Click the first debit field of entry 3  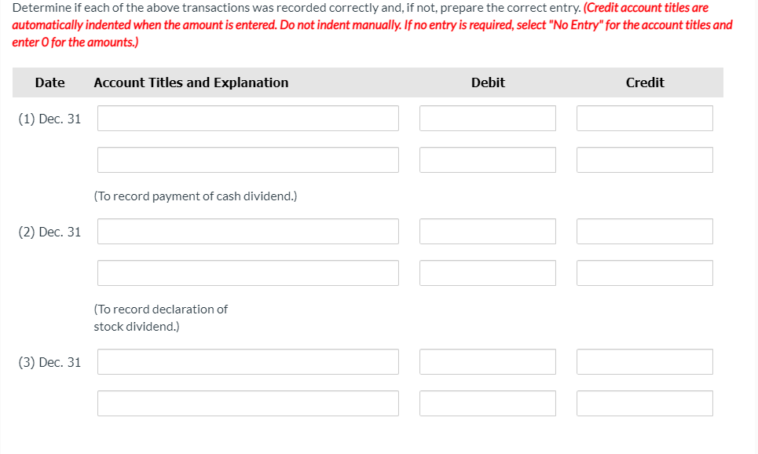tap(487, 361)
